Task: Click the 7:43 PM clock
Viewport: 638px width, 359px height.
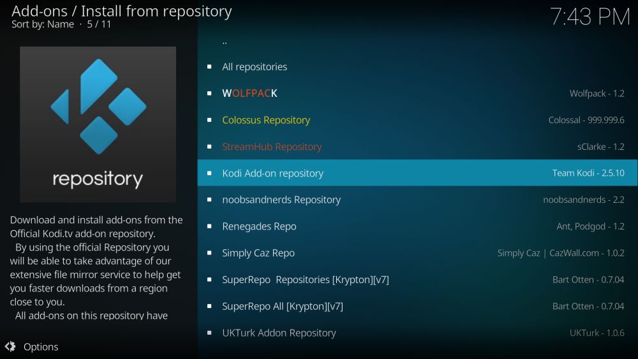Action: [x=590, y=17]
